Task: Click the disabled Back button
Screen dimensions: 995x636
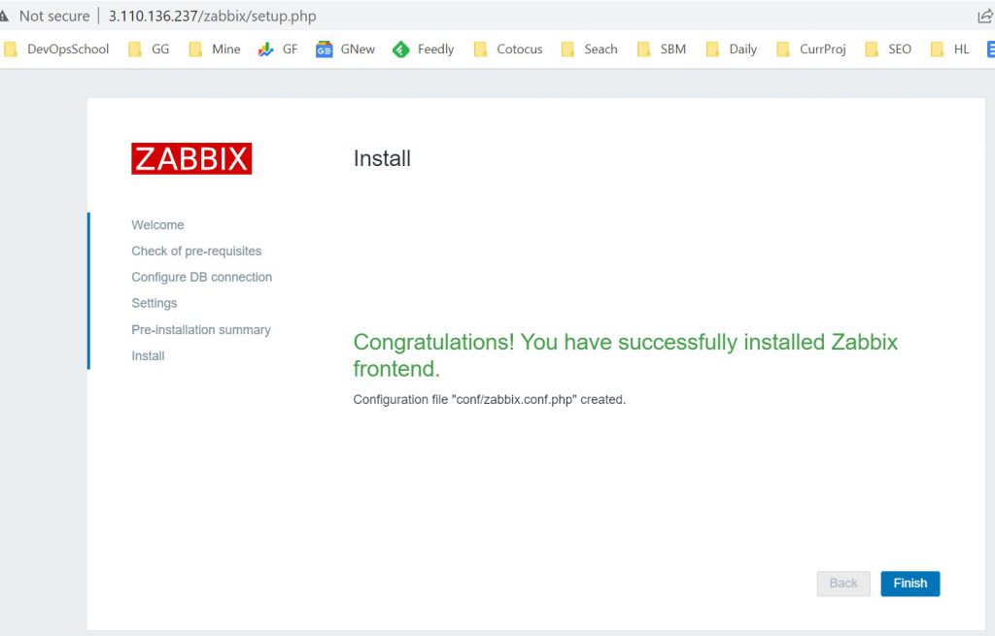Action: [x=842, y=584]
